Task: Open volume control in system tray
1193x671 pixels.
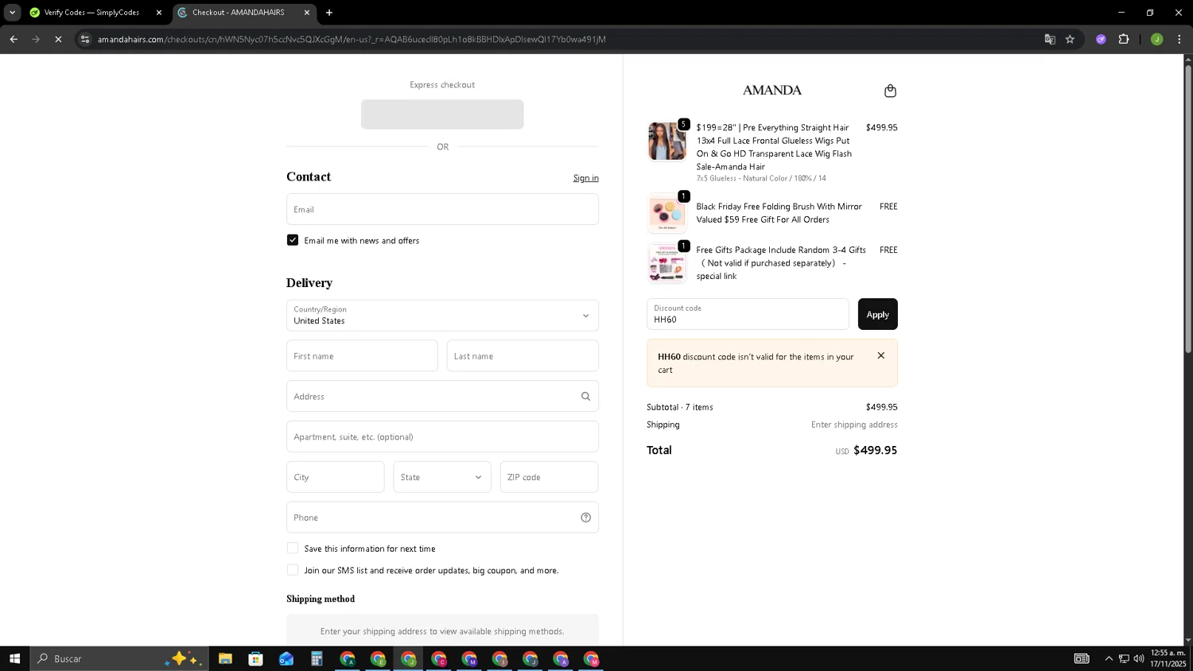Action: [1139, 658]
